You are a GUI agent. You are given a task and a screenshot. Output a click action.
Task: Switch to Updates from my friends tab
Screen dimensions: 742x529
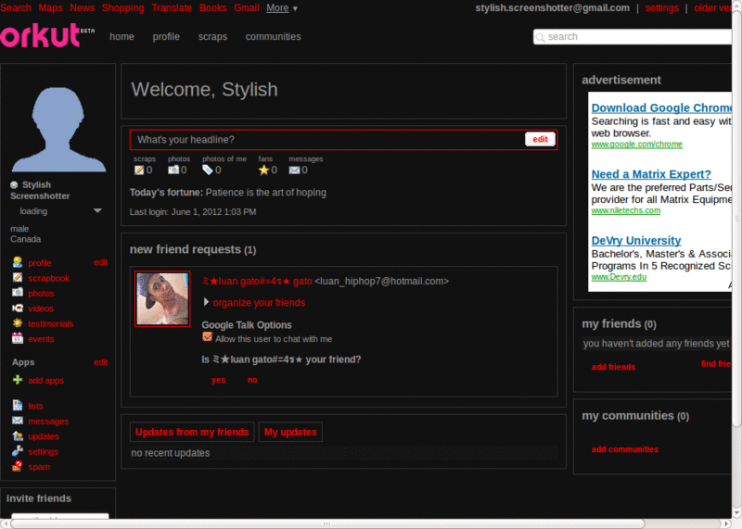point(192,432)
